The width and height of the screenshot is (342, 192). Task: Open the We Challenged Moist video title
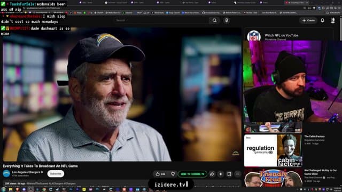pyautogui.click(x=321, y=172)
